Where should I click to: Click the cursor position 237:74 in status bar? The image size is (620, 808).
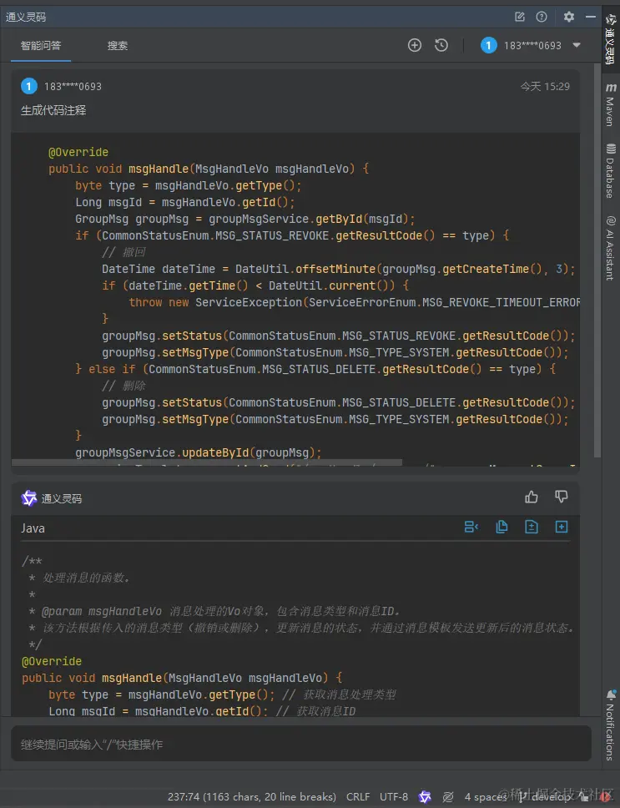point(251,796)
